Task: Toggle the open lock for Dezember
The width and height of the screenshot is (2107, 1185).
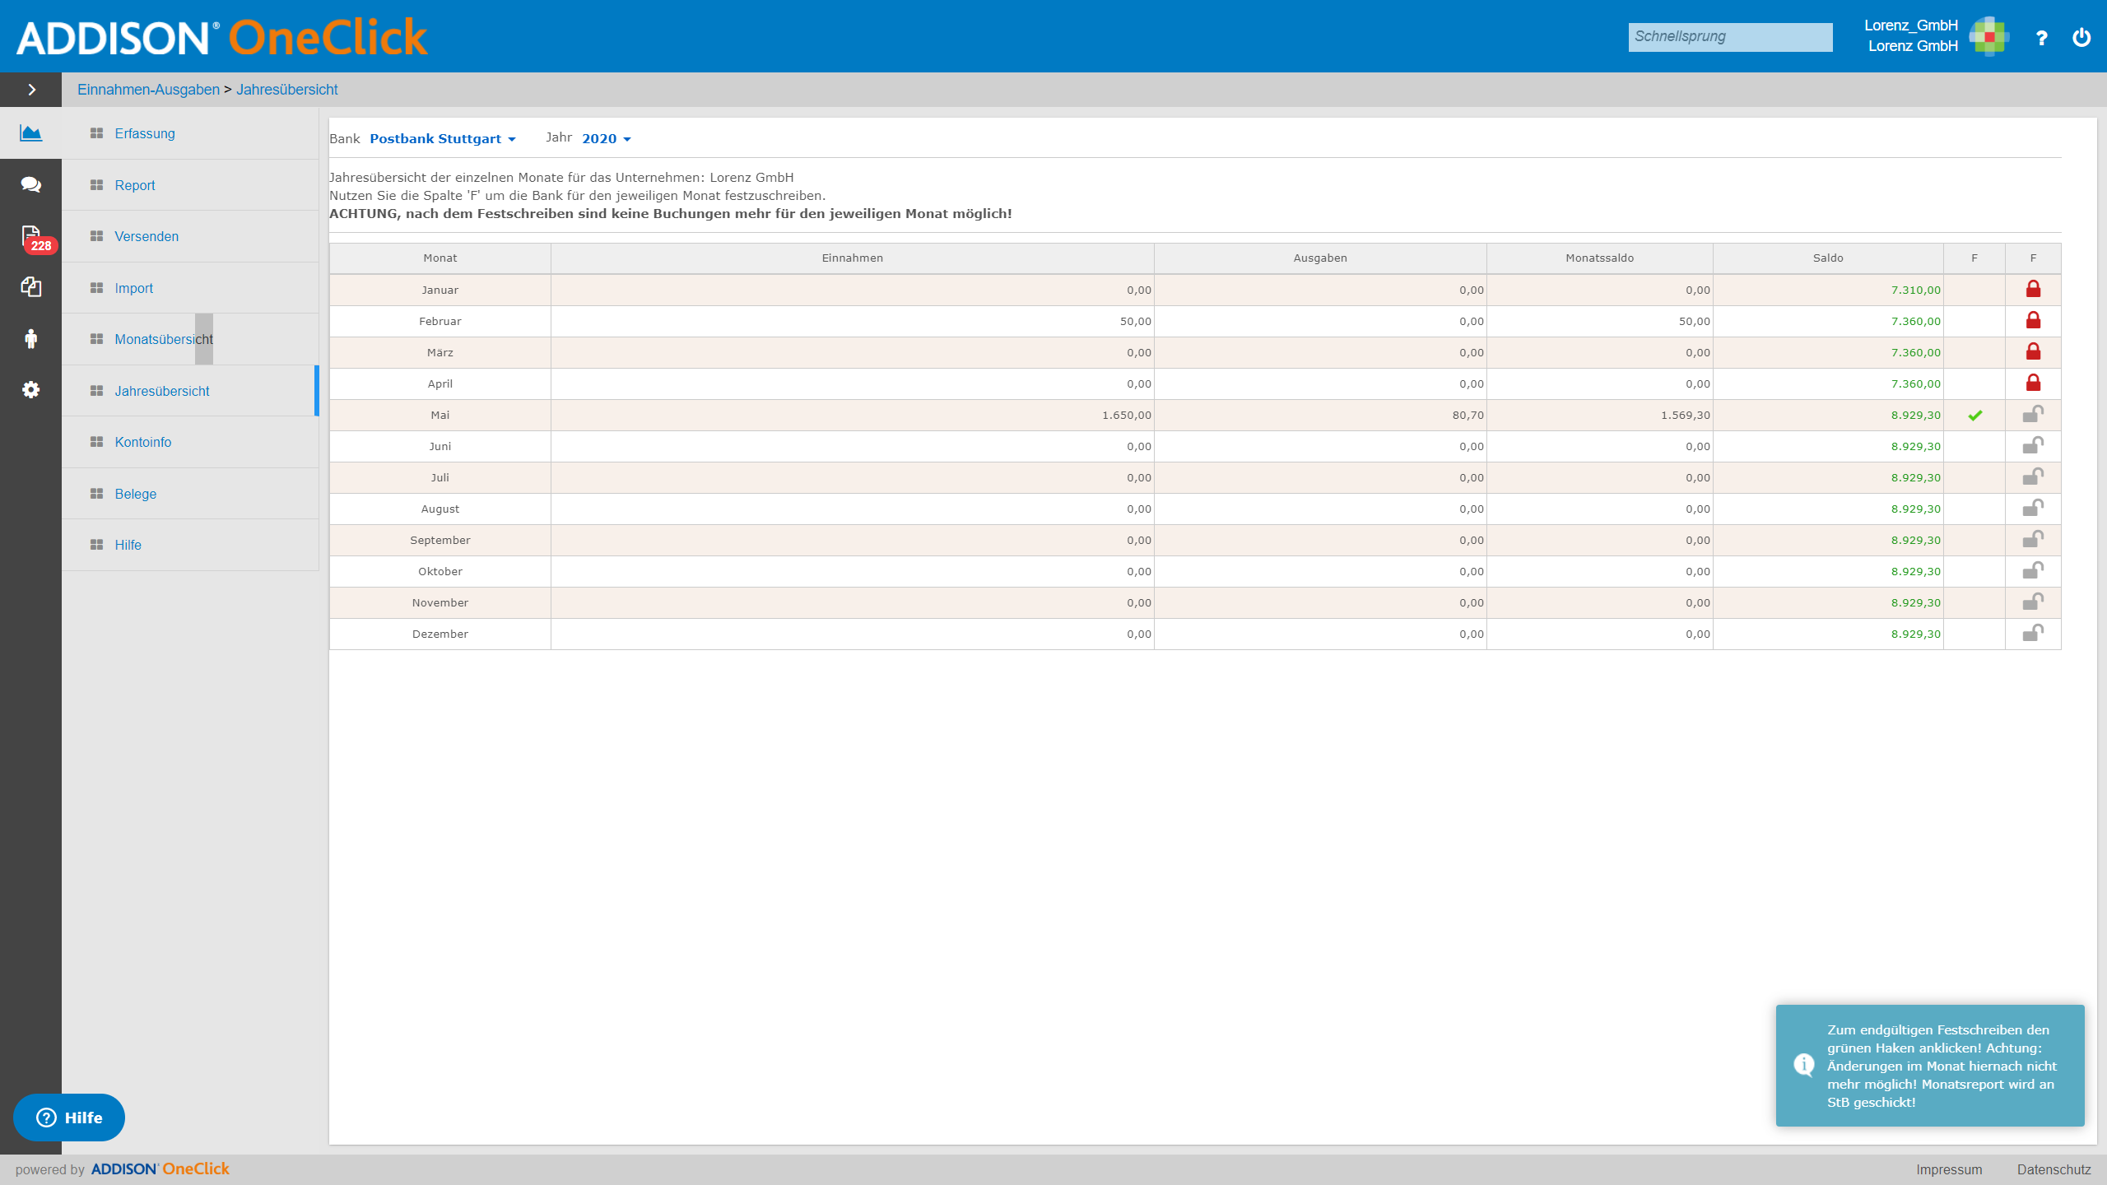Action: (x=2033, y=633)
